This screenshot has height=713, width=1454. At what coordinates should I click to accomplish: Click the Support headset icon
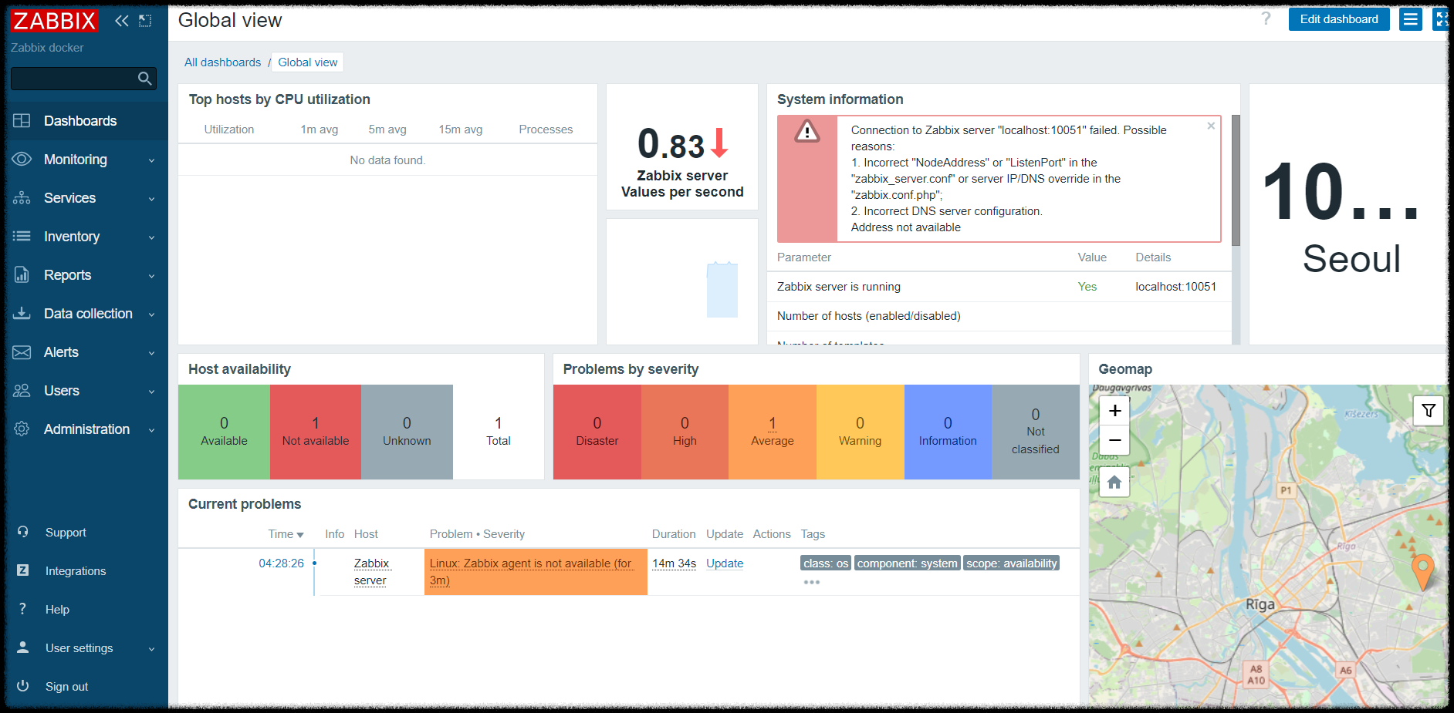pos(23,532)
